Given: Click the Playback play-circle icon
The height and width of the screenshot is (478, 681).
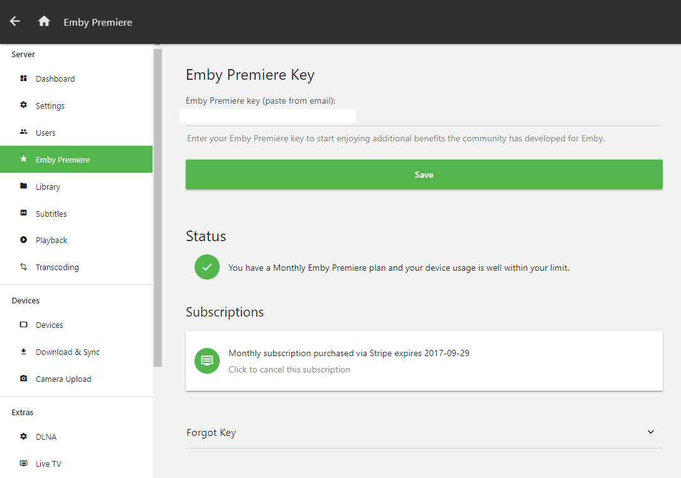Looking at the screenshot, I should (23, 240).
